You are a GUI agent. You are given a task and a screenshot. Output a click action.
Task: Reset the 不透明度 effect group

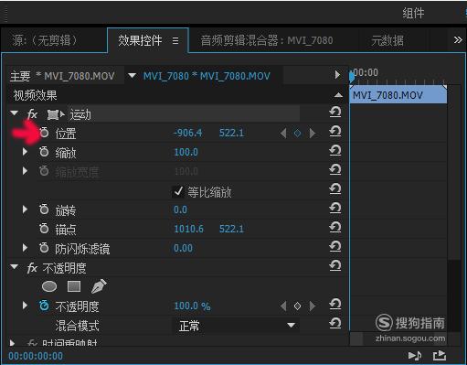[335, 265]
